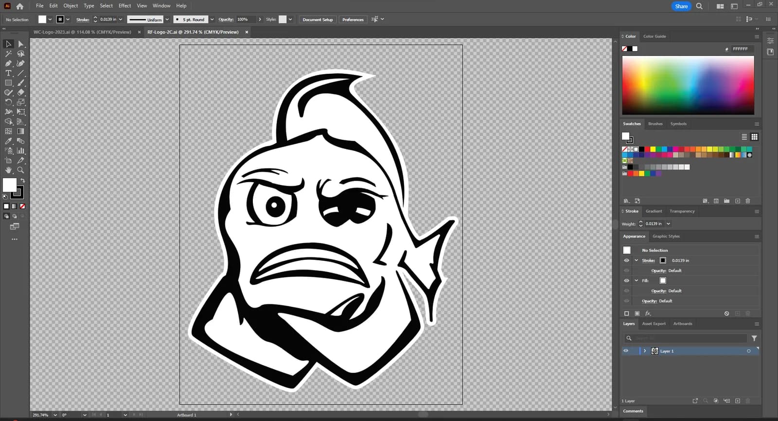Click the color spectrum picker
This screenshot has height=421, width=778.
[x=688, y=85]
